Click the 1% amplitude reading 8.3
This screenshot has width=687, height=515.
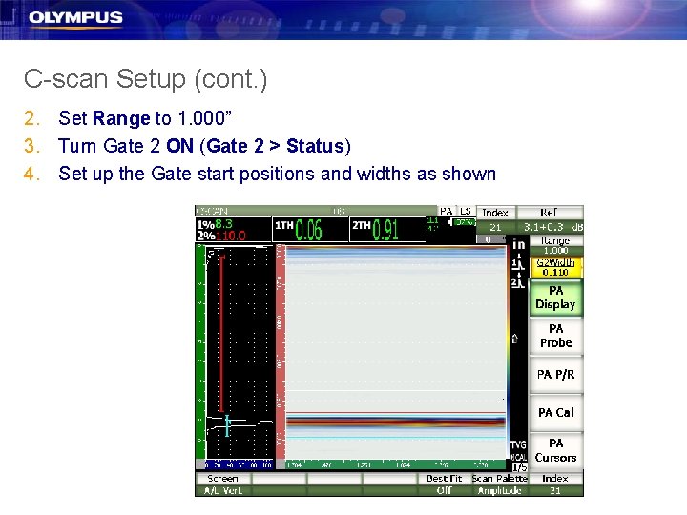[x=224, y=224]
